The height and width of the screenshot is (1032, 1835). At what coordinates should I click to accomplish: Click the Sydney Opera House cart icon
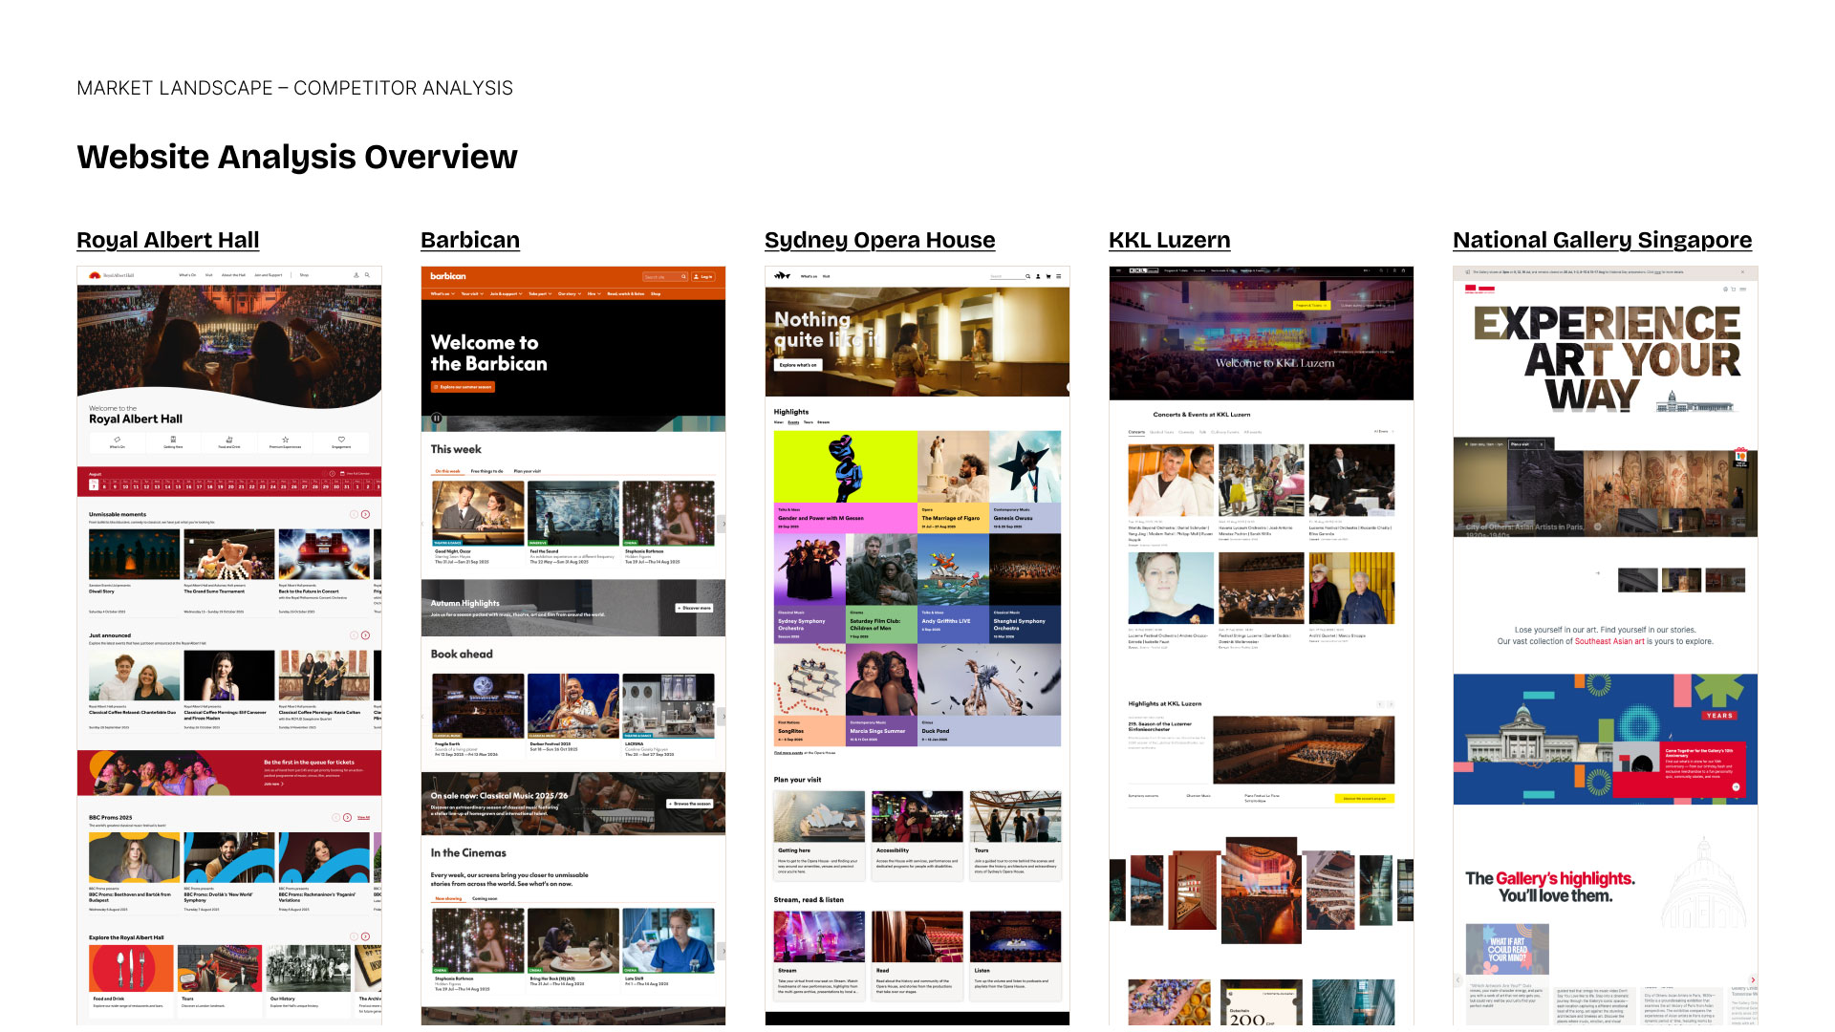click(1048, 276)
